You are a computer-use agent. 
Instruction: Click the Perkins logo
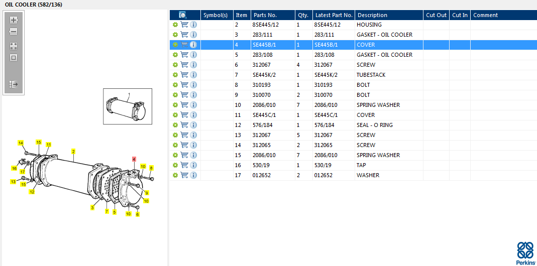[x=525, y=252]
